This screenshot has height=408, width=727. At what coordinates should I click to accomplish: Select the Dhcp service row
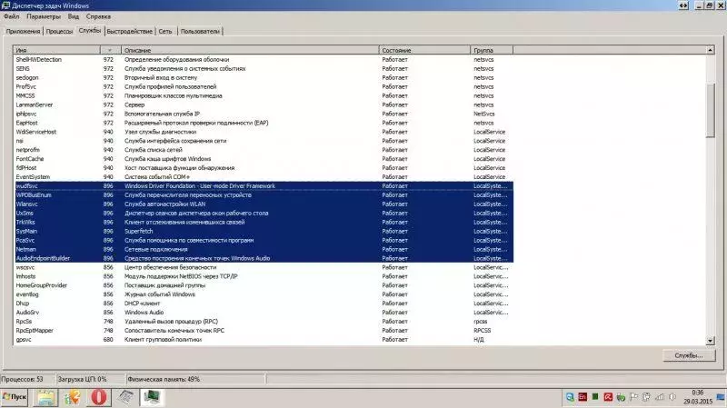click(264, 304)
